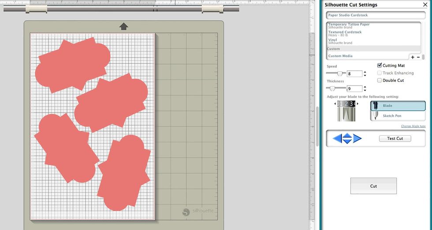The image size is (432, 230).
Task: Select the Blade tool icon
Action: tap(375, 106)
